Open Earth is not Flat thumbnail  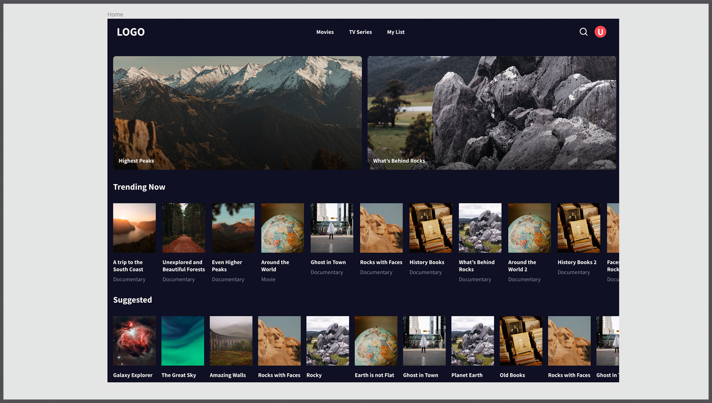376,340
